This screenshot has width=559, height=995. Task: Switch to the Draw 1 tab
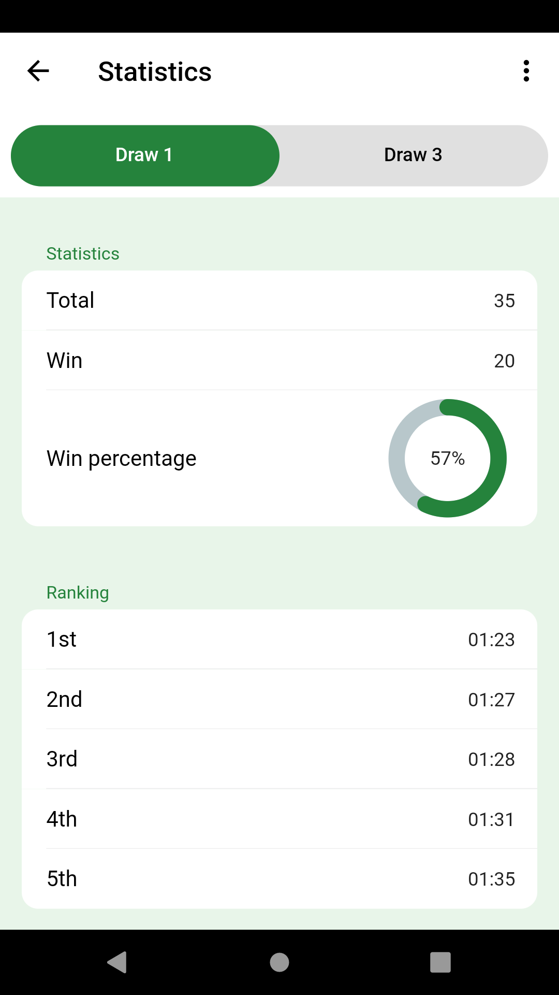coord(145,155)
